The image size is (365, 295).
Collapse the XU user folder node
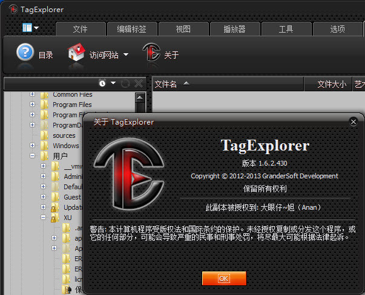(44, 218)
